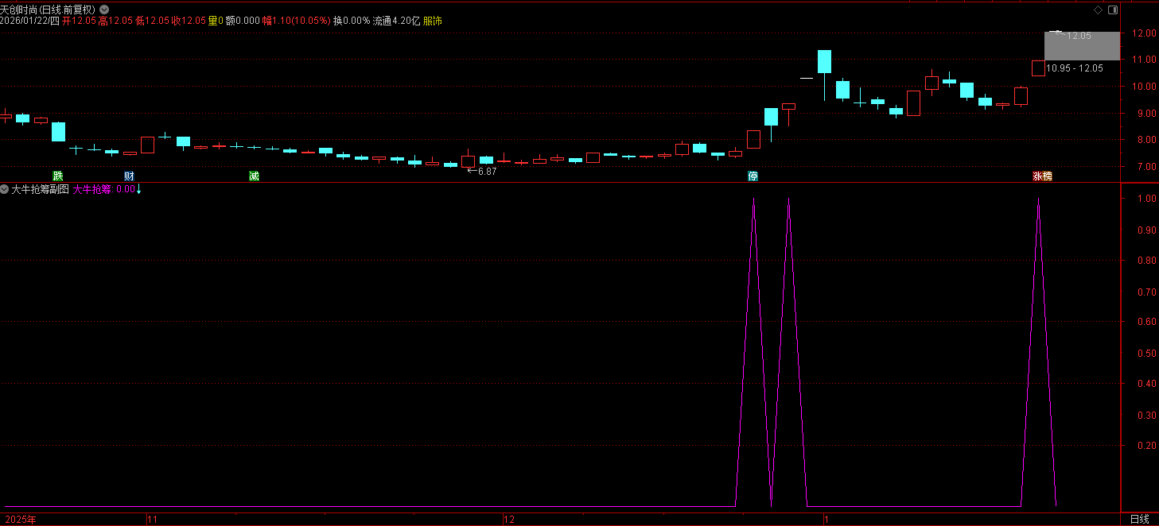Click the gray gap region rectangle
The width and height of the screenshot is (1159, 526).
click(1081, 46)
